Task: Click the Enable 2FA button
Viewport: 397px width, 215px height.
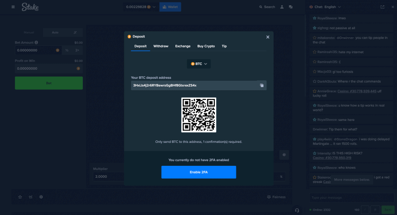Action: 199,172
